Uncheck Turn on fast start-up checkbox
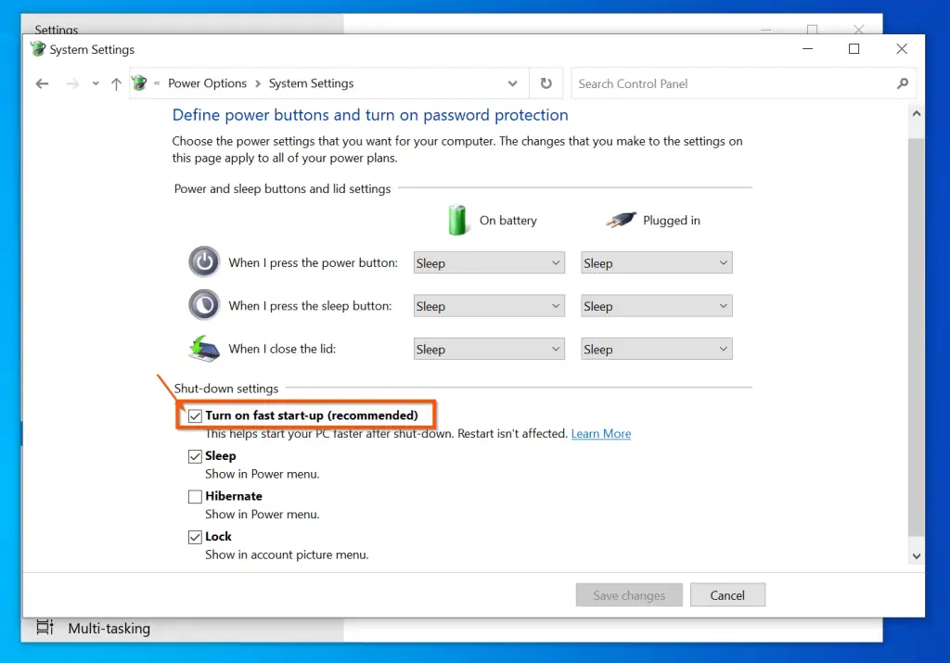Image resolution: width=950 pixels, height=663 pixels. (x=195, y=416)
